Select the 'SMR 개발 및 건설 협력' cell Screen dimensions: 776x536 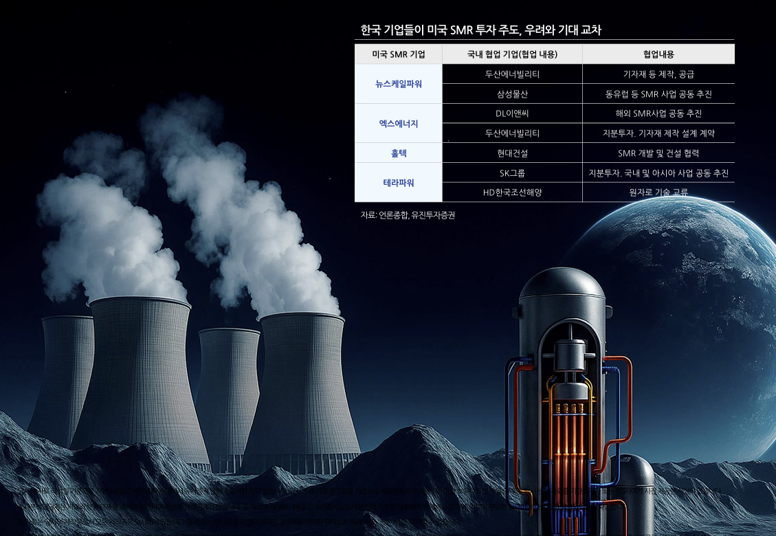click(658, 153)
